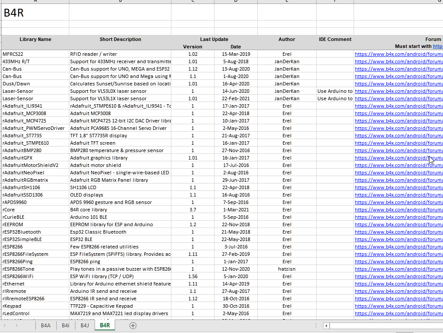Viewport: 443px width, 333px height.
Task: Select cell 'RFID reader / writer'
Action: (120, 54)
